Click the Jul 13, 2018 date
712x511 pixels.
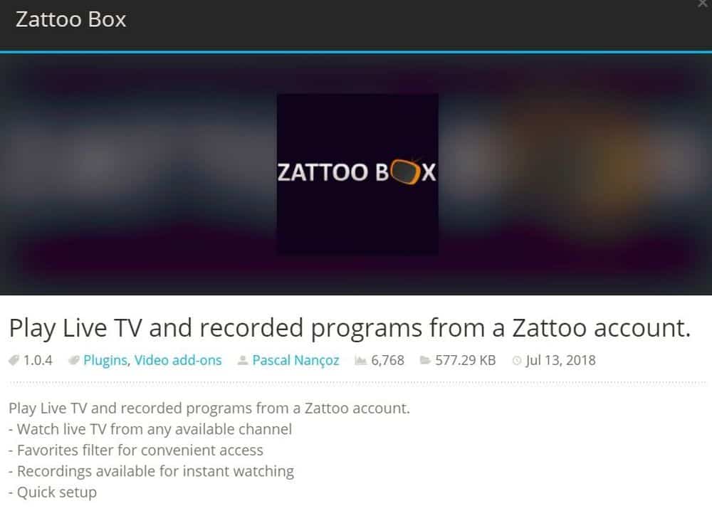(561, 360)
